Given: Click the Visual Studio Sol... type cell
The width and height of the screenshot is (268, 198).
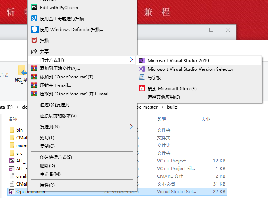Looking at the screenshot, I should tap(177, 192).
